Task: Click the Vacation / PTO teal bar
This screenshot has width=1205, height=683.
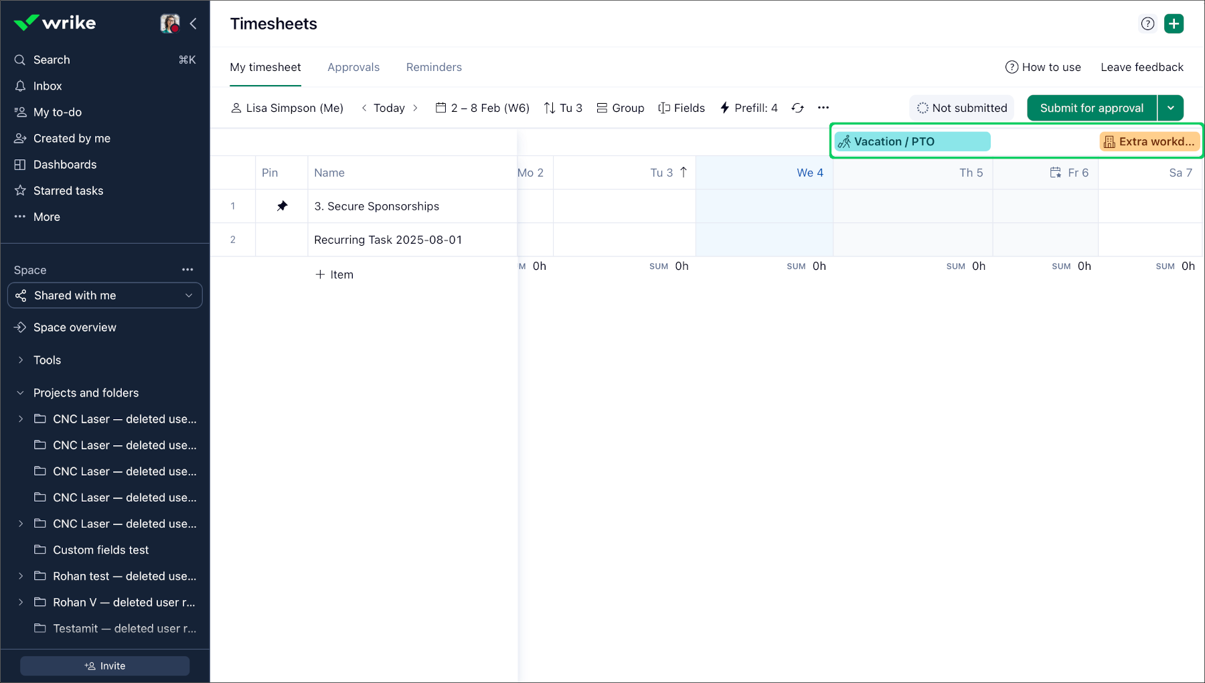Action: (x=912, y=141)
